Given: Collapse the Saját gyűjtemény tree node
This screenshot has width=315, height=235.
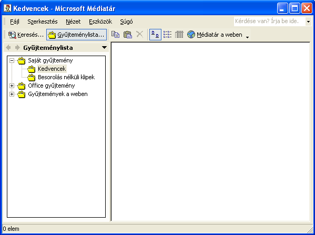Looking at the screenshot, I should 12,60.
